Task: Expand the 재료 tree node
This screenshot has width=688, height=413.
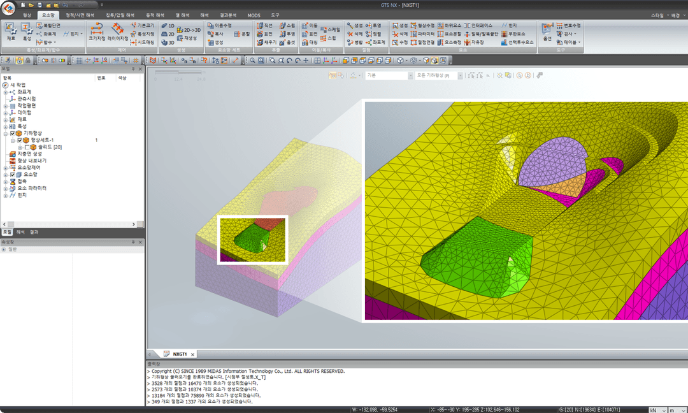Action: (5, 120)
